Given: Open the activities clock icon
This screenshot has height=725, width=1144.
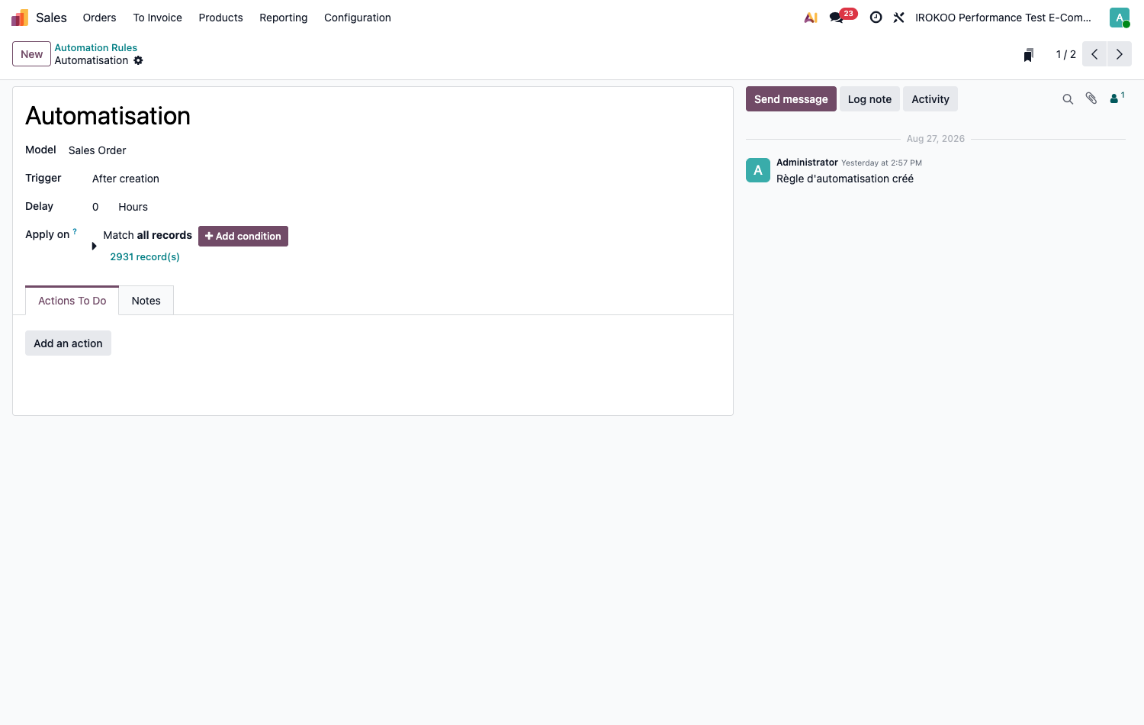Looking at the screenshot, I should tap(876, 18).
